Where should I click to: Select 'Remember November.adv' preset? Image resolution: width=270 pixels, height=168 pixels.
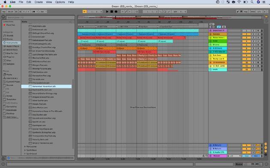[46, 86]
